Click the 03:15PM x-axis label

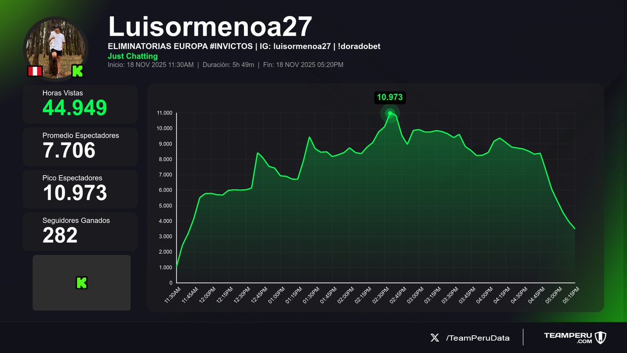[x=433, y=294]
